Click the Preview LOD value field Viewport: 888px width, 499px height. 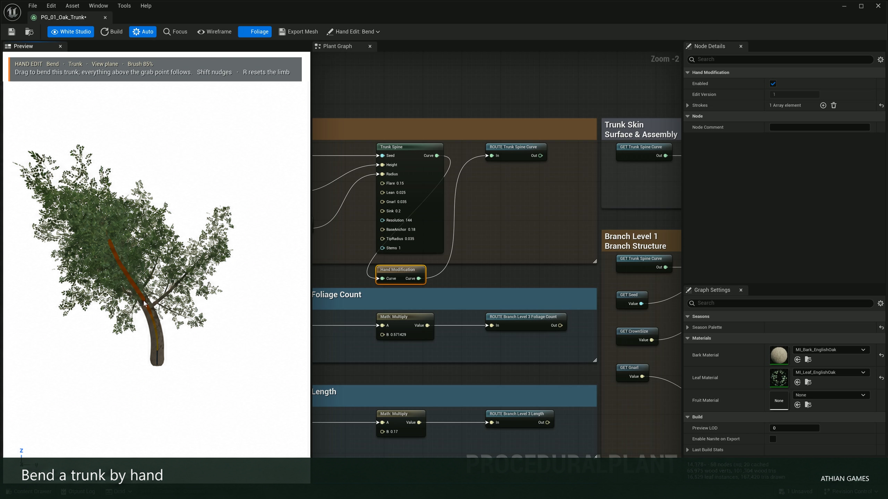click(794, 428)
